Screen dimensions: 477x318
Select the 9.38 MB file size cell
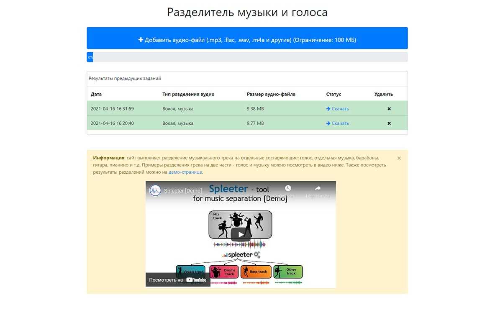255,109
